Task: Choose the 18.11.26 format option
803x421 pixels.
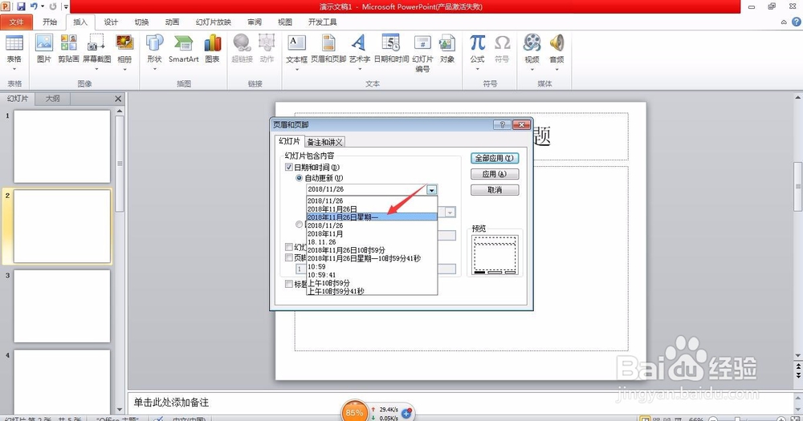Action: pyautogui.click(x=371, y=242)
